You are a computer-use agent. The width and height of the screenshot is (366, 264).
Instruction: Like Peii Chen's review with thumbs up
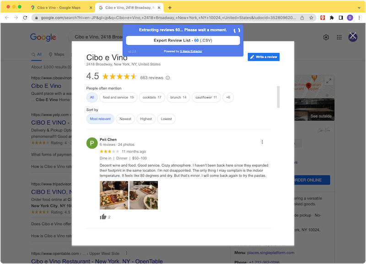103,217
